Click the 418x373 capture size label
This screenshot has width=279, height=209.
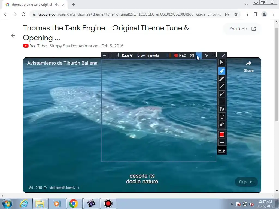tap(127, 56)
